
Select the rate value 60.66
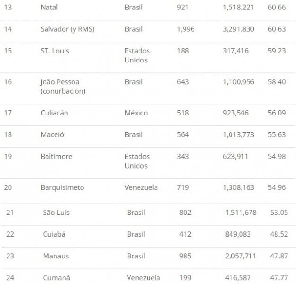click(x=276, y=8)
